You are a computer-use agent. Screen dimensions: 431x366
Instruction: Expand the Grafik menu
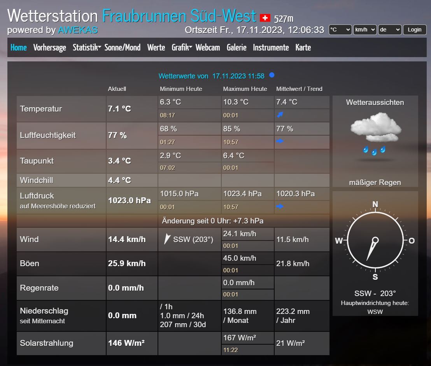pyautogui.click(x=182, y=47)
